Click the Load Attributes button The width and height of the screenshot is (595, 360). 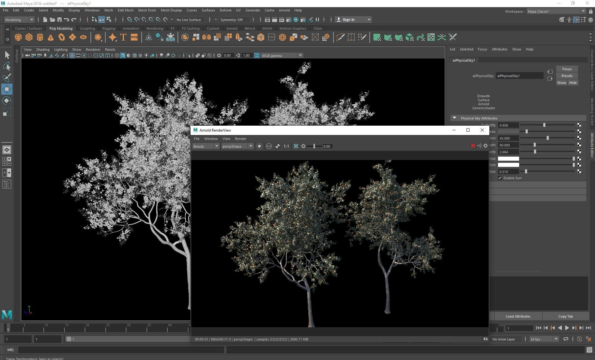pyautogui.click(x=518, y=316)
